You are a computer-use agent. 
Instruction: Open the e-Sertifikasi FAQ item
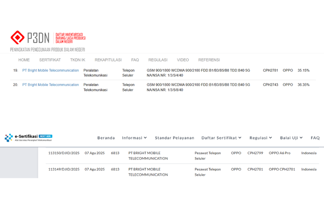[x=315, y=138]
